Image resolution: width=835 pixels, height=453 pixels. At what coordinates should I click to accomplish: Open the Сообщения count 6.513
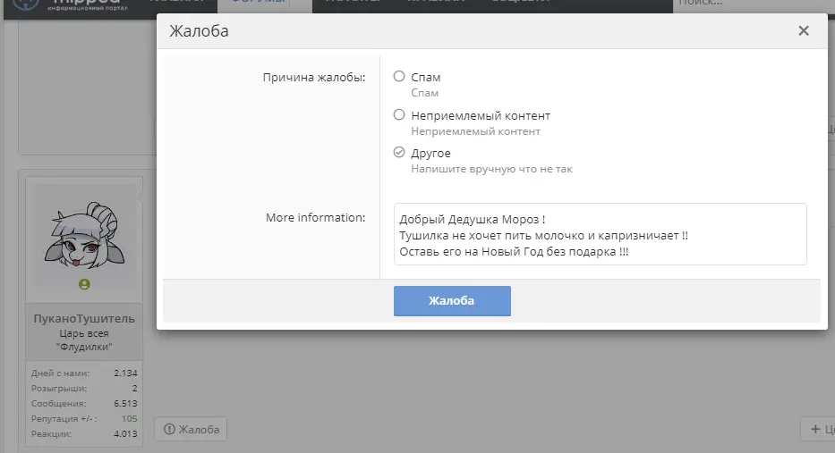[x=125, y=404]
